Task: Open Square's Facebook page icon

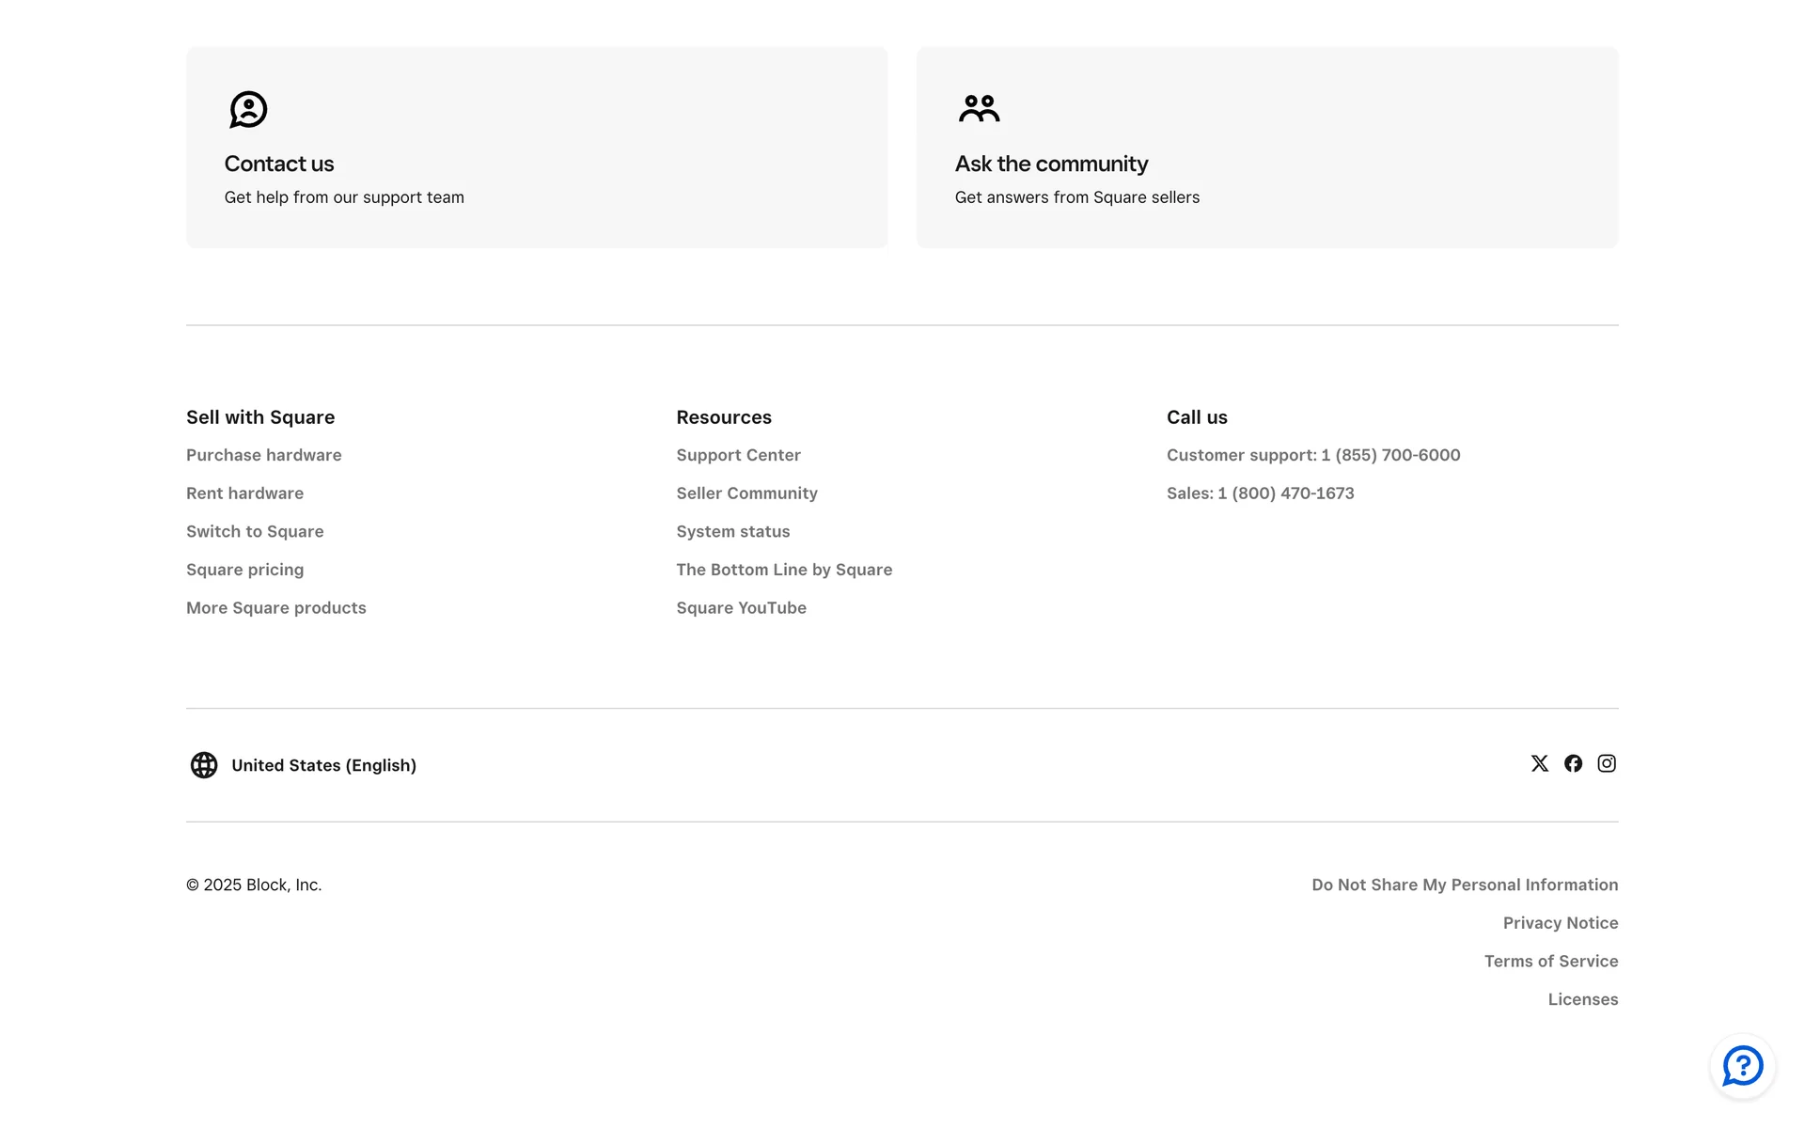Action: pyautogui.click(x=1573, y=763)
